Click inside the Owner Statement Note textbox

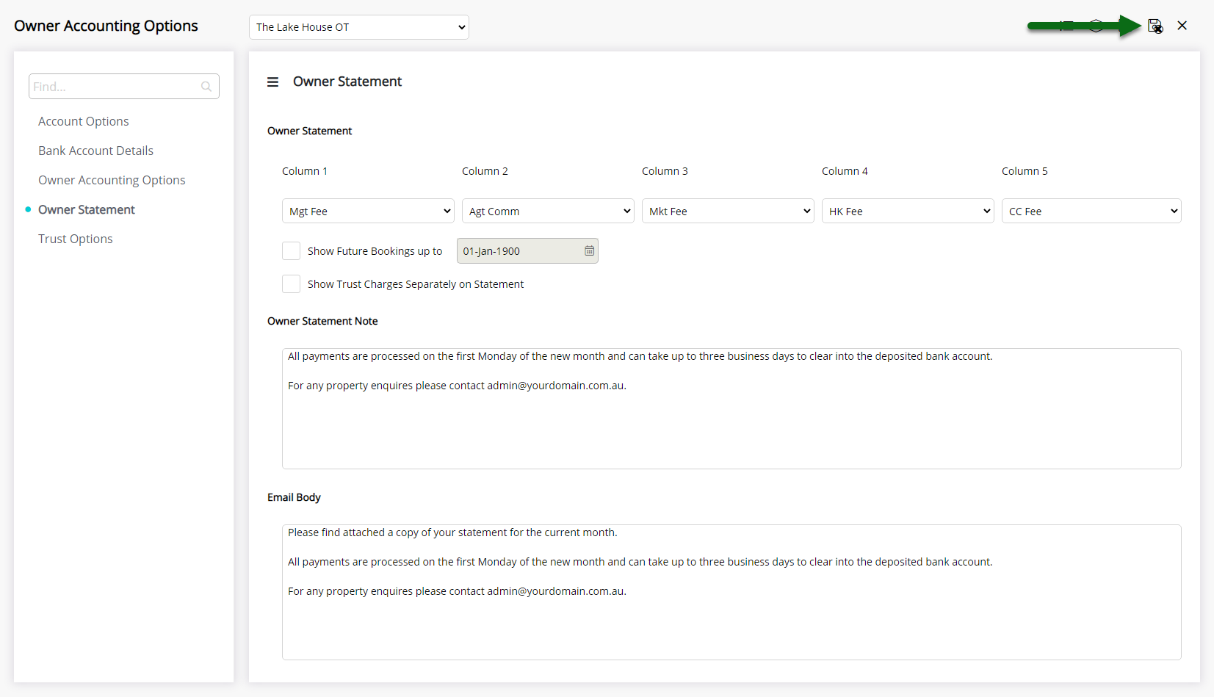pos(731,408)
